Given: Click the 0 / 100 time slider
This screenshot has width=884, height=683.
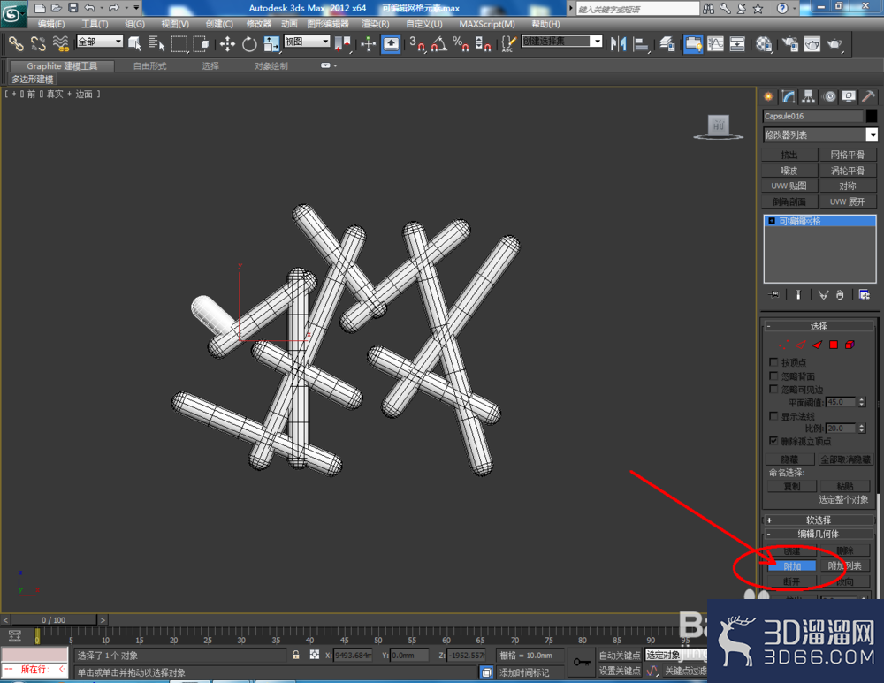Looking at the screenshot, I should coord(54,620).
